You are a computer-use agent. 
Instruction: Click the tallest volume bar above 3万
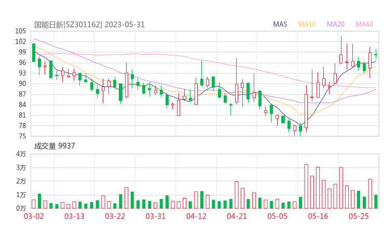306,187
